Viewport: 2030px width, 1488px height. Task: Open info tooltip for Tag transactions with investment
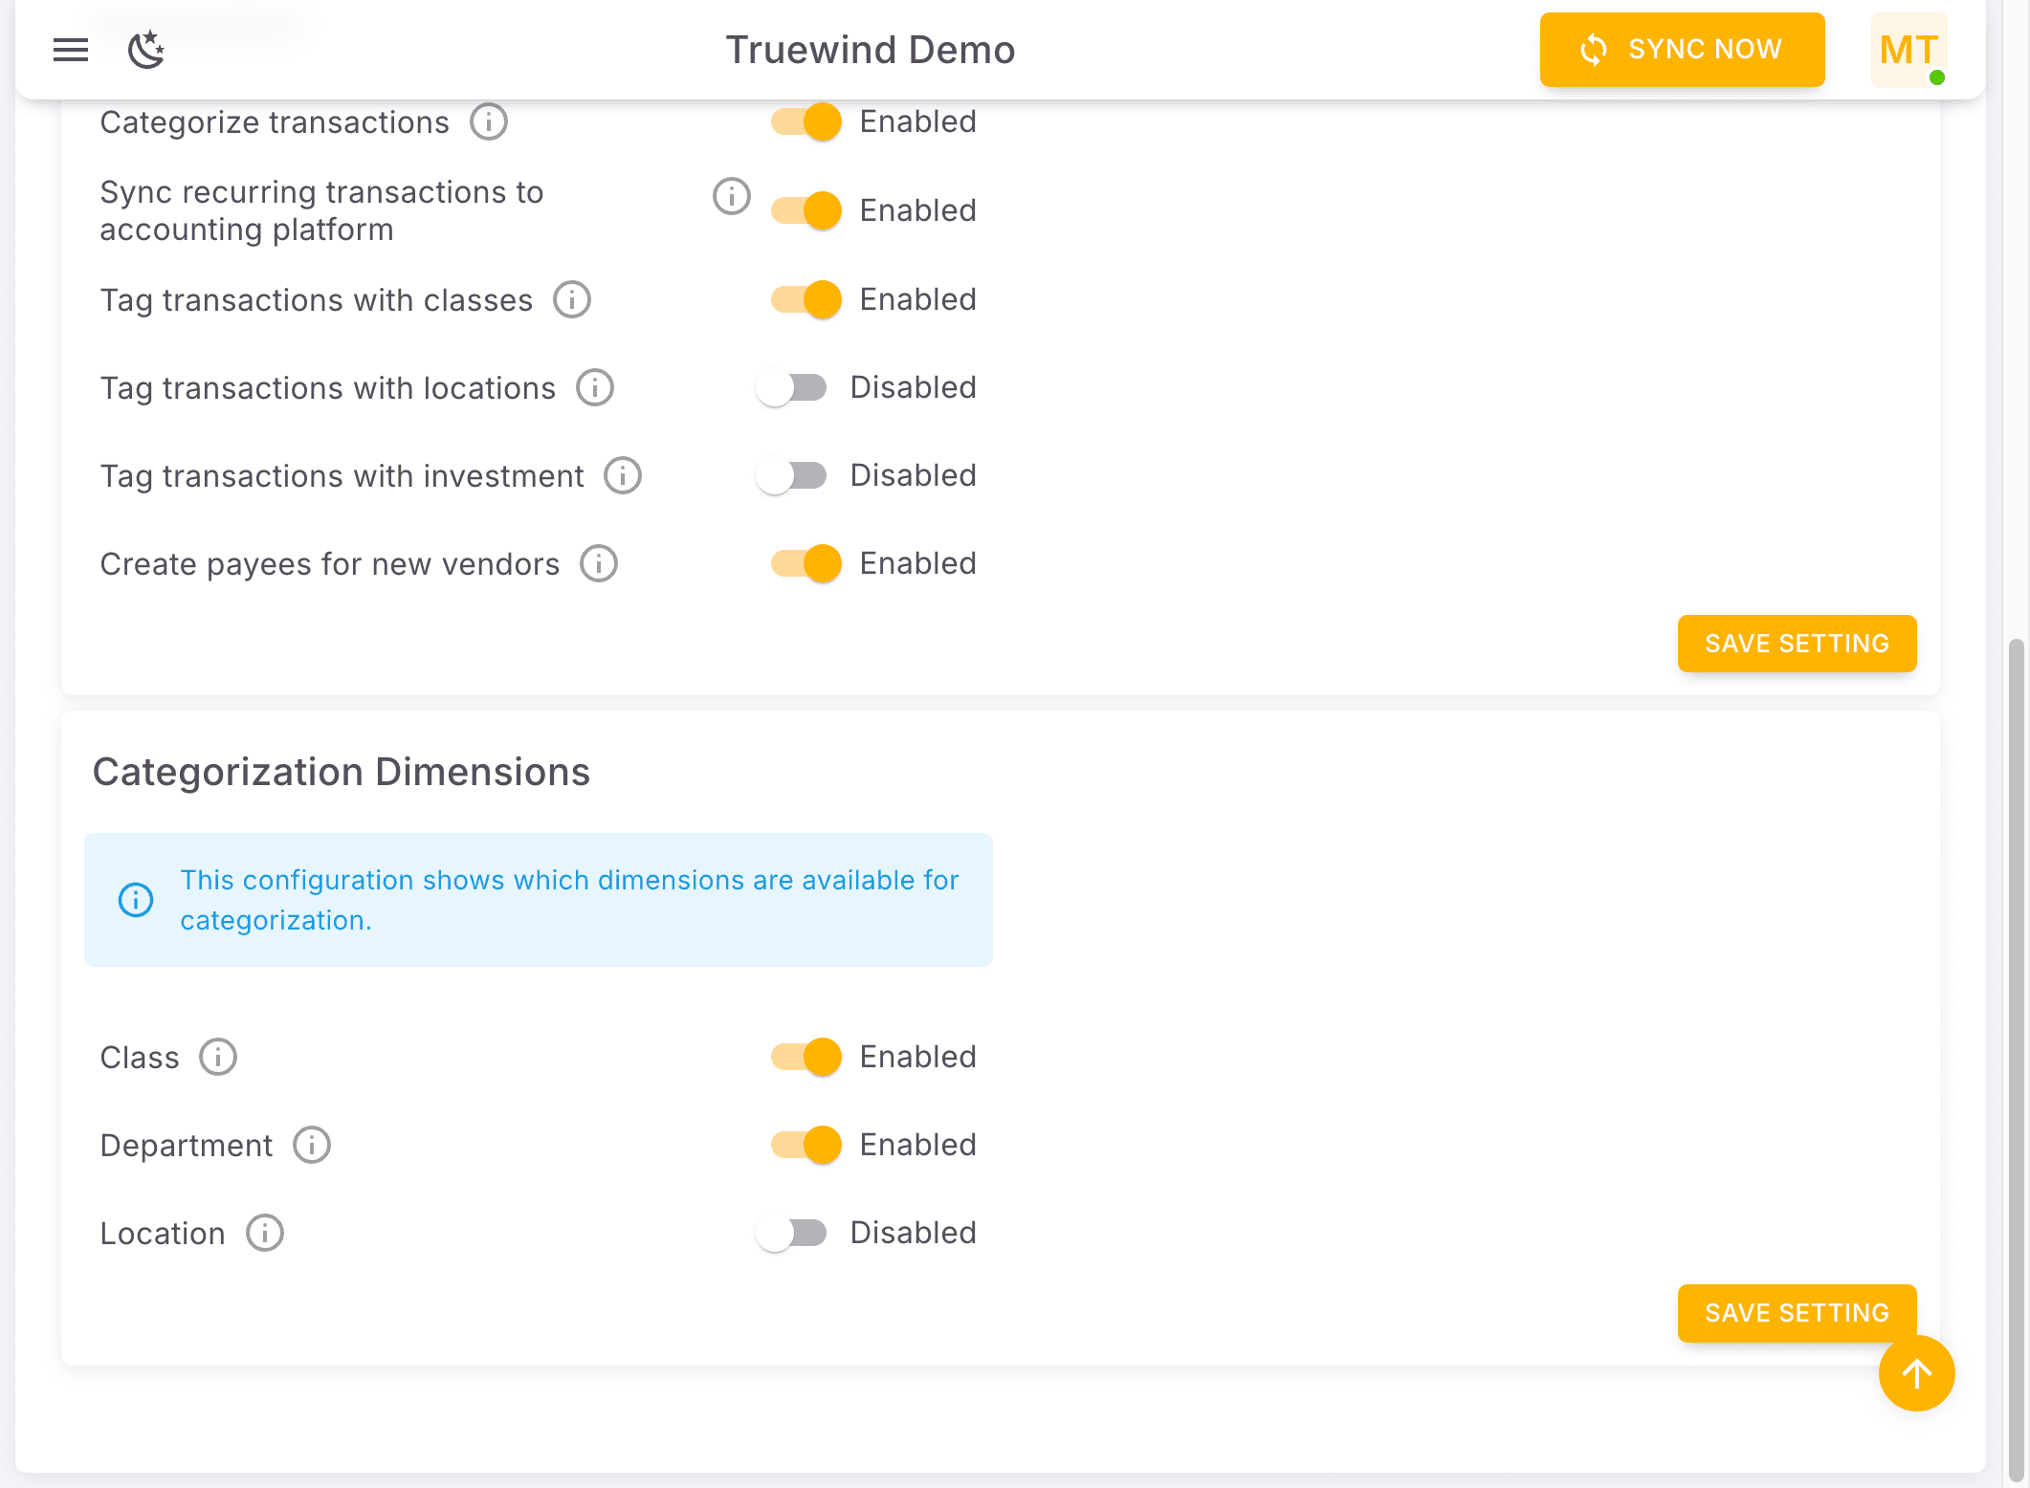click(x=621, y=475)
